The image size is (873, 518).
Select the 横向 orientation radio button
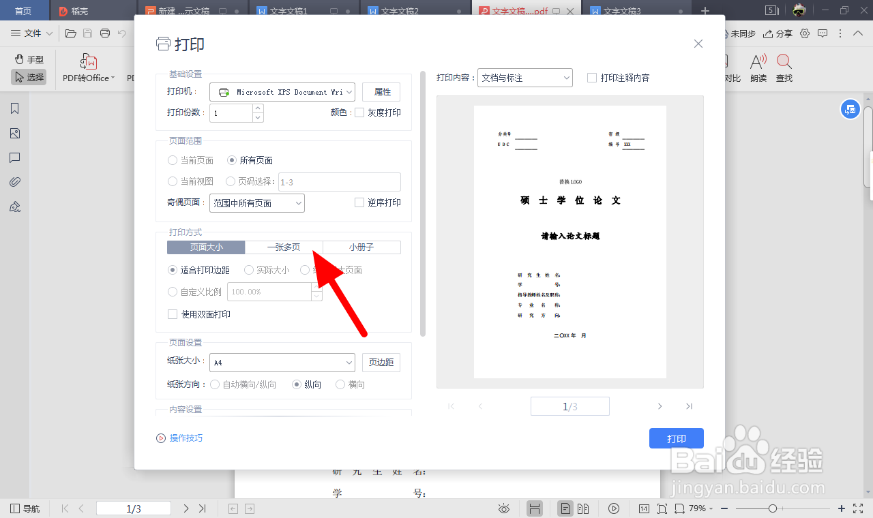click(340, 384)
